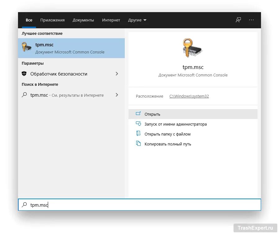Click the Открыть action icon
This screenshot has height=234, width=279.
(138, 113)
